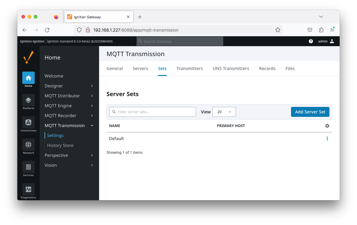The image size is (357, 225).
Task: Reload the page in browser
Action: click(47, 30)
